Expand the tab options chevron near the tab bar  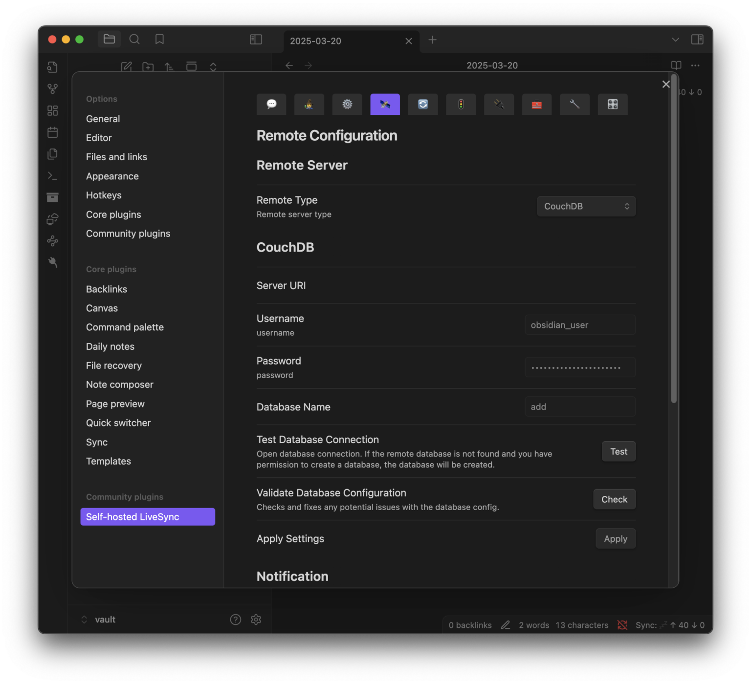click(x=676, y=40)
